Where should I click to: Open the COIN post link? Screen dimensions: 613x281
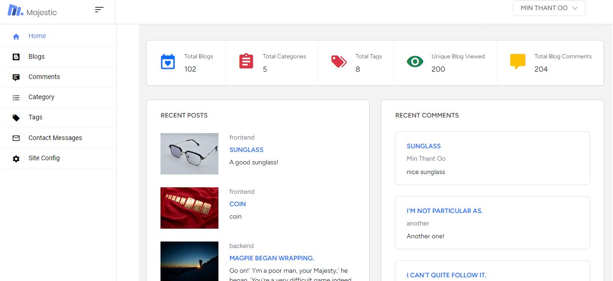coord(238,204)
